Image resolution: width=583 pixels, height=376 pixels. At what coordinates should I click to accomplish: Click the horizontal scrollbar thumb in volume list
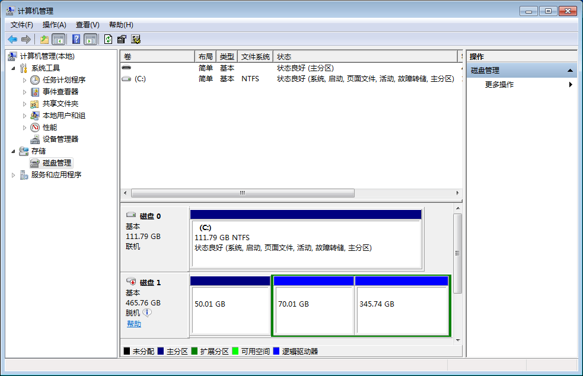point(243,193)
